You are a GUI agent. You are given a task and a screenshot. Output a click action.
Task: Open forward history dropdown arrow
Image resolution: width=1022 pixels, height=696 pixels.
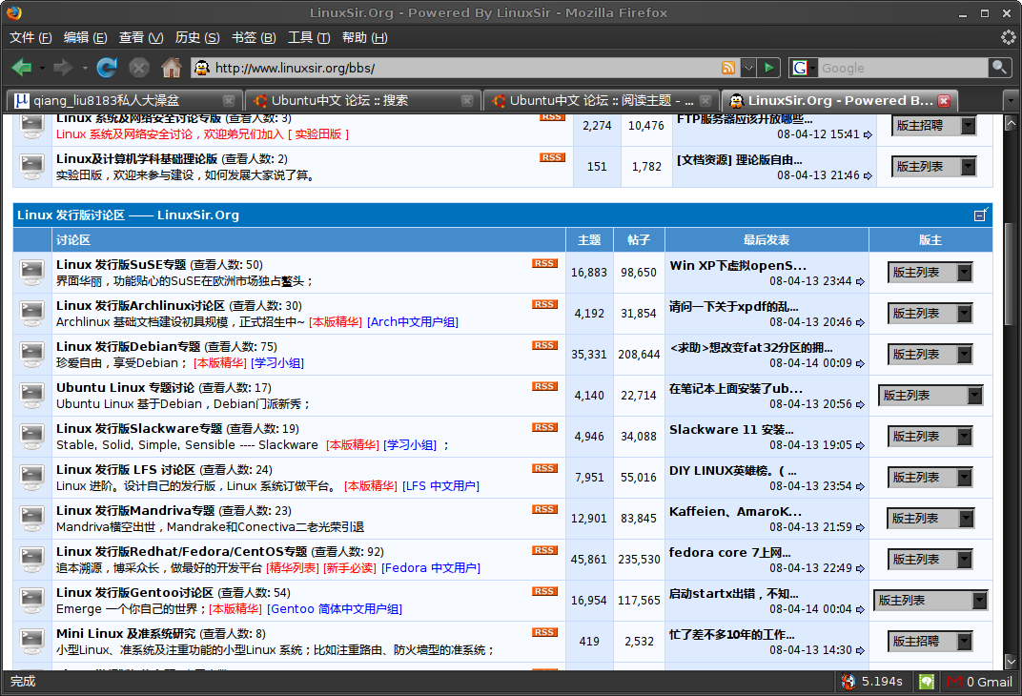[x=85, y=68]
